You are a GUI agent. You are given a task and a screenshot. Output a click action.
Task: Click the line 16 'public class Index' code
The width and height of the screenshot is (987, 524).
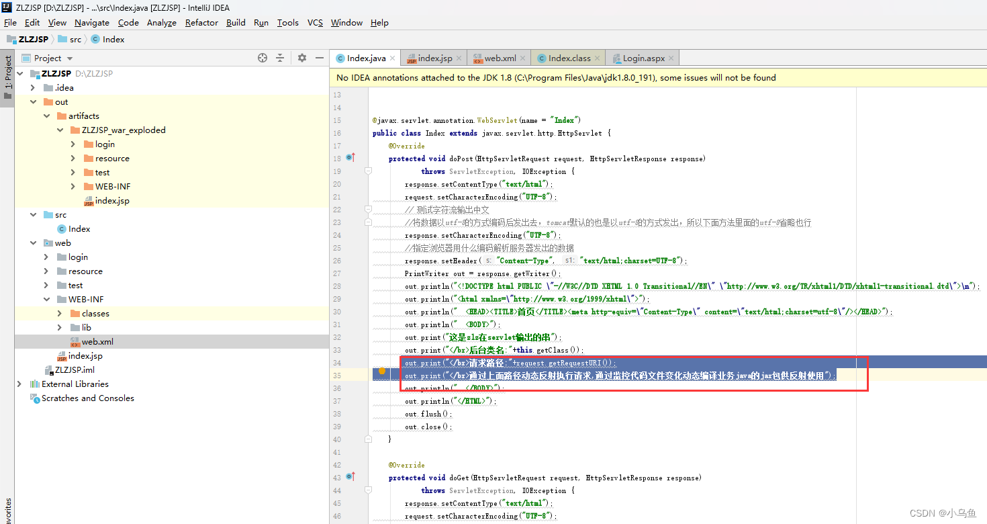491,133
